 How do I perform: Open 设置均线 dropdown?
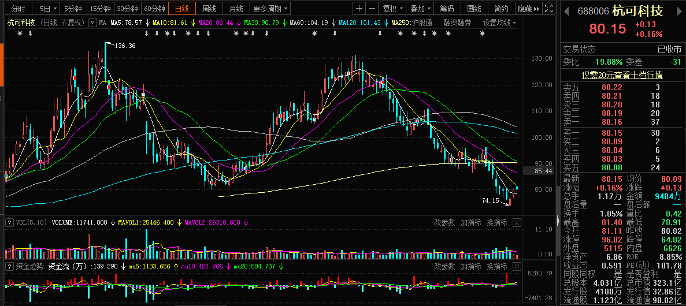[499, 23]
